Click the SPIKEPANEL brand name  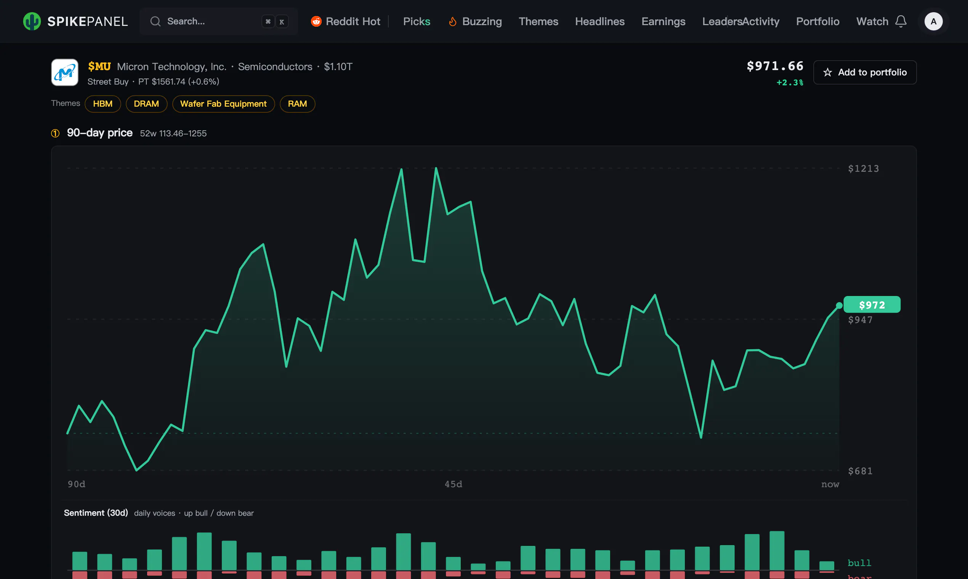coord(87,21)
